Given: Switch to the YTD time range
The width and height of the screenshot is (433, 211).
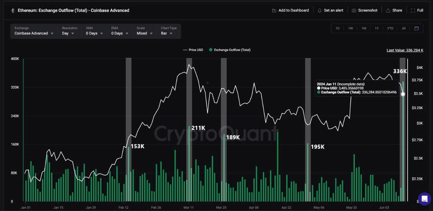Looking at the screenshot, I should pyautogui.click(x=390, y=28).
